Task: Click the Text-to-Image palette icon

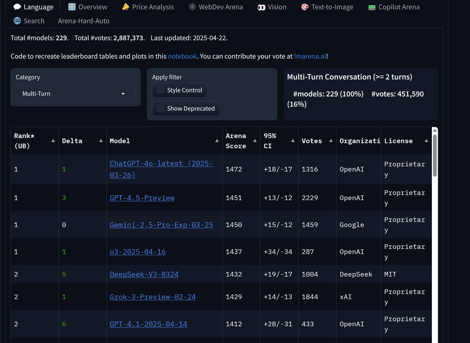Action: click(305, 7)
